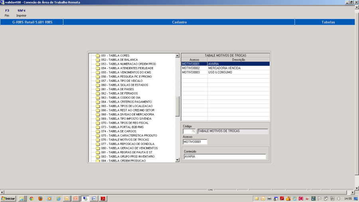Click the MOTIVO0003 access cell
Screen dimensions: 359x202
[x=194, y=72]
